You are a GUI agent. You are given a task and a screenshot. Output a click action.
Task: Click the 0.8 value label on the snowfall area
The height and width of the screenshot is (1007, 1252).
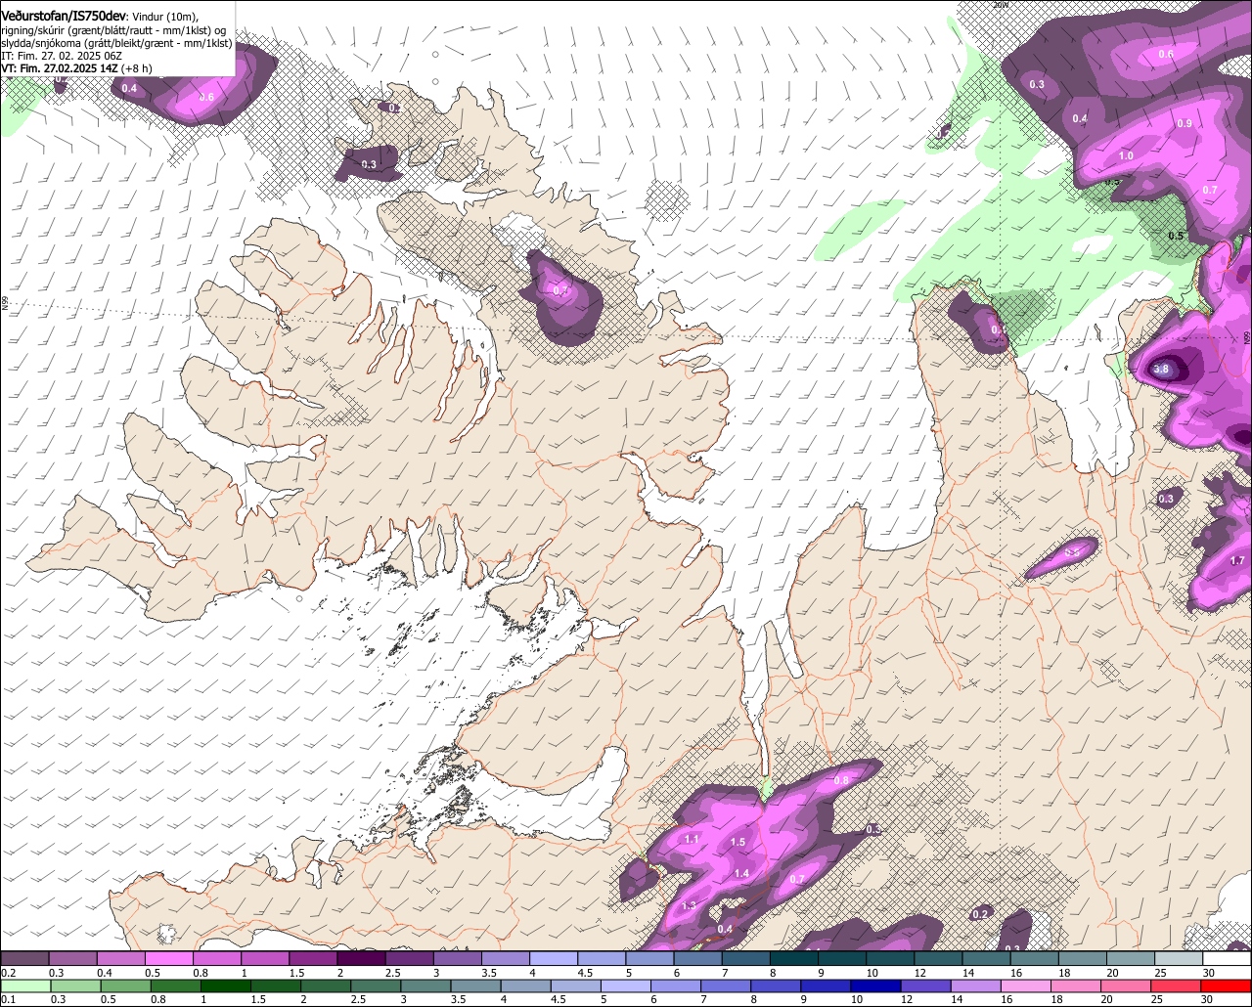click(x=841, y=781)
